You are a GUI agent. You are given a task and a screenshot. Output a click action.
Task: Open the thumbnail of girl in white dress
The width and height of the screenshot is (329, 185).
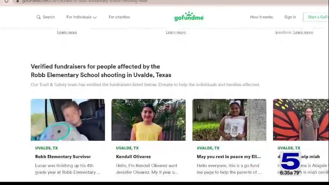pos(229,120)
